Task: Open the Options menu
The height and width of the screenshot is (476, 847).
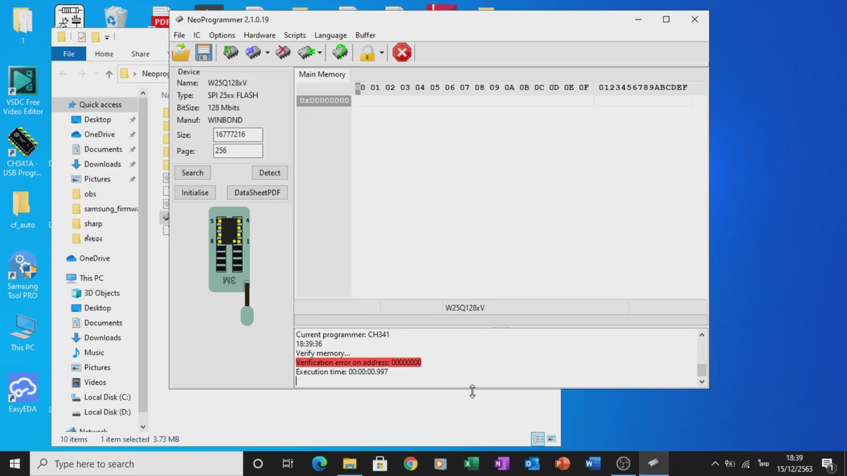Action: pyautogui.click(x=222, y=35)
